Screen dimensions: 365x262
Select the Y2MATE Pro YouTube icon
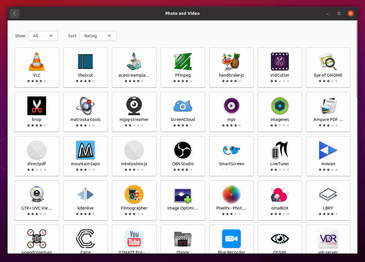coord(134,239)
